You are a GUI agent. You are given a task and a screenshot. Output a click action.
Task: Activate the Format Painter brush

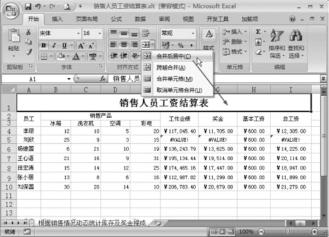(29, 52)
